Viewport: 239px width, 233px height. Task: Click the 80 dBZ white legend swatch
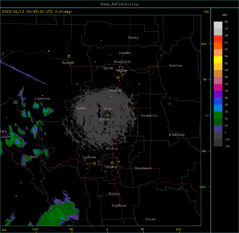pos(218,25)
